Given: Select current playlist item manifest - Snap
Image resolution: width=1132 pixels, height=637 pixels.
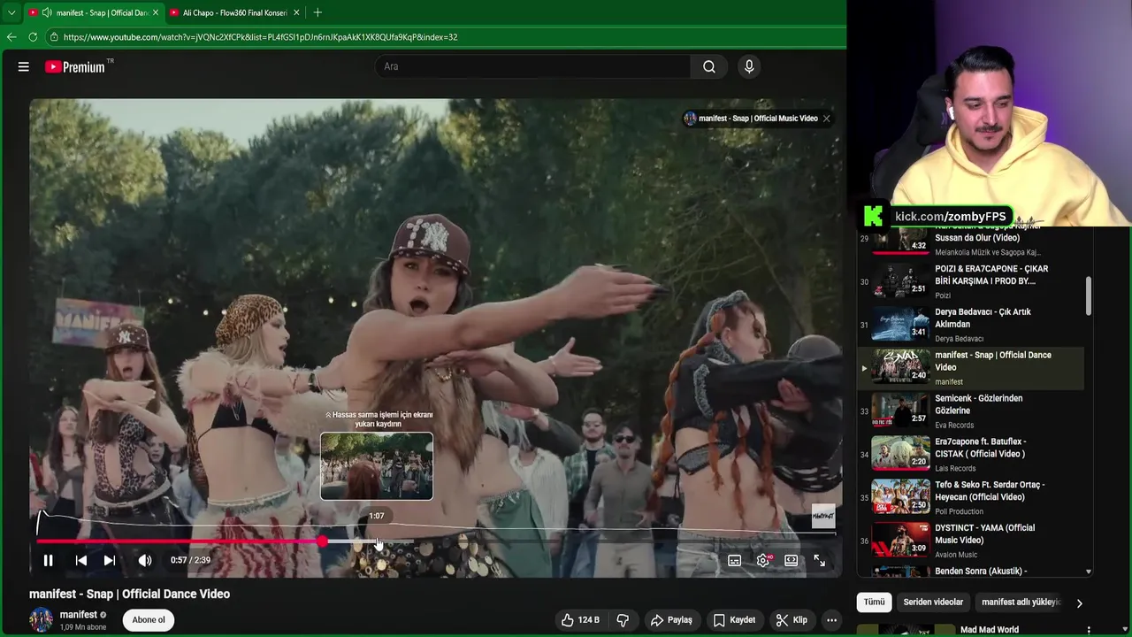Looking at the screenshot, I should (x=971, y=368).
